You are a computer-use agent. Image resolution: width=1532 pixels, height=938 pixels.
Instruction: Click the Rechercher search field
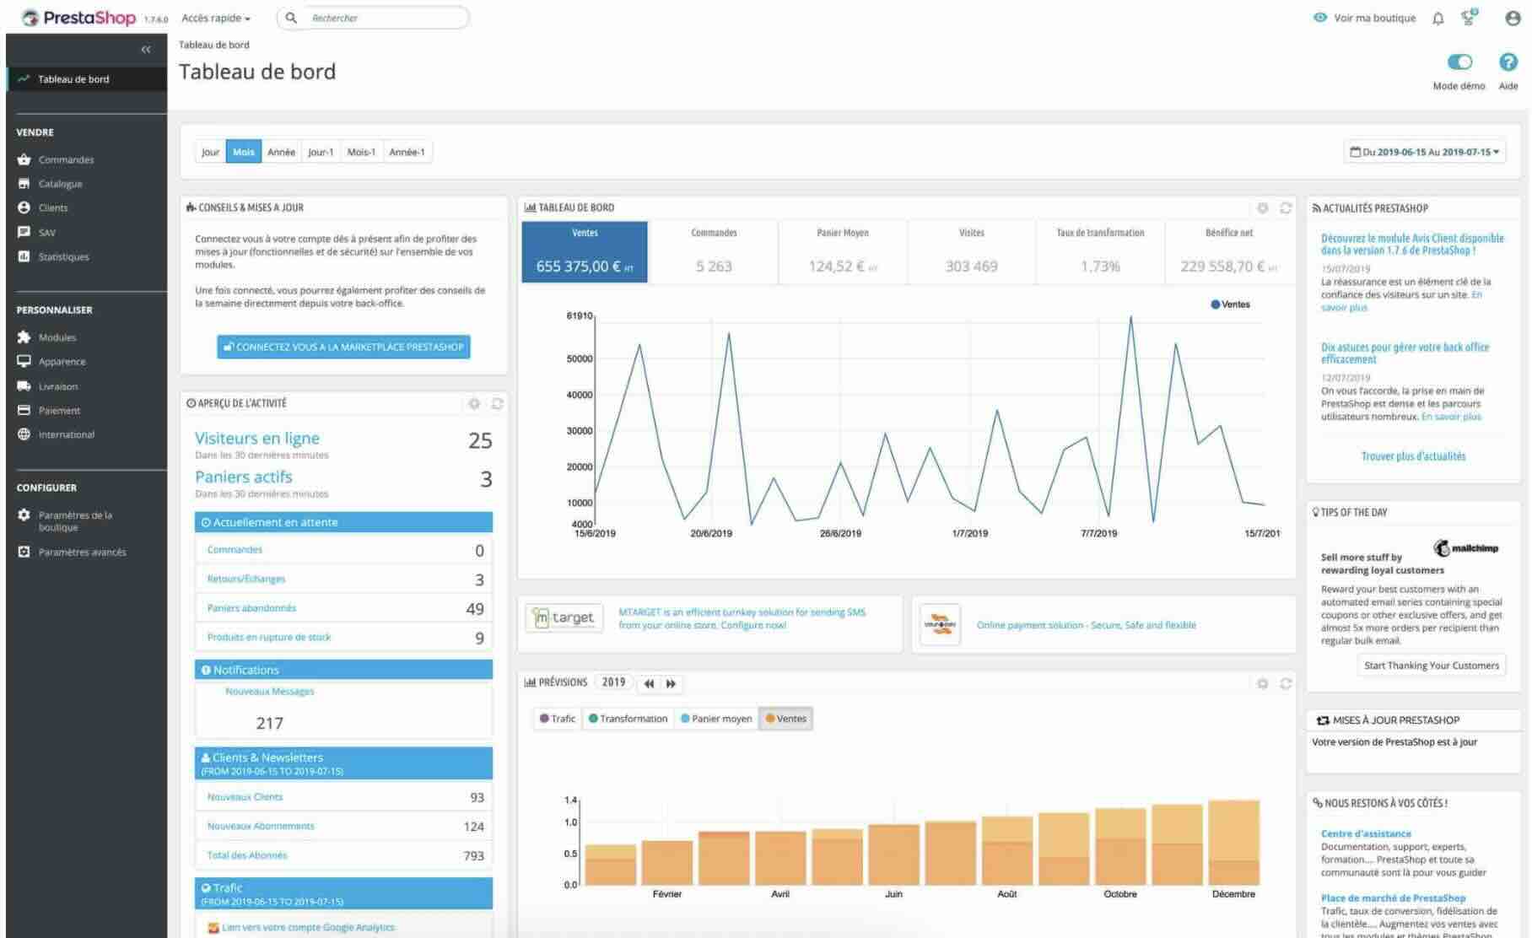(x=374, y=18)
